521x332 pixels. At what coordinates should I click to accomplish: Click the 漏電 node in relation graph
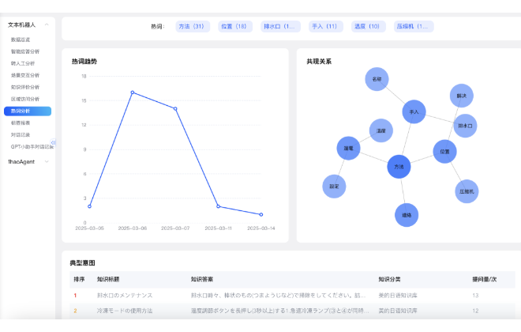point(348,148)
